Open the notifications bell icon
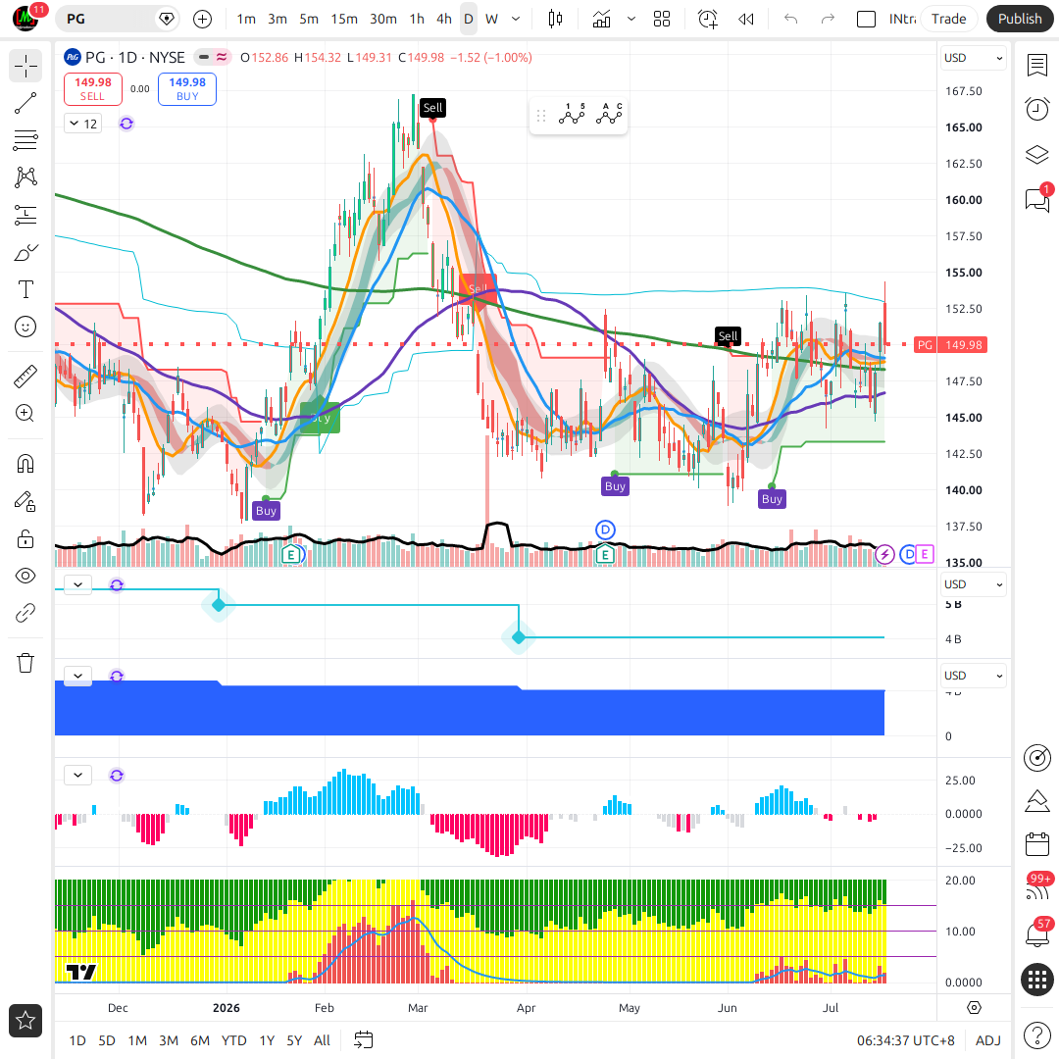The width and height of the screenshot is (1059, 1059). (x=1036, y=934)
